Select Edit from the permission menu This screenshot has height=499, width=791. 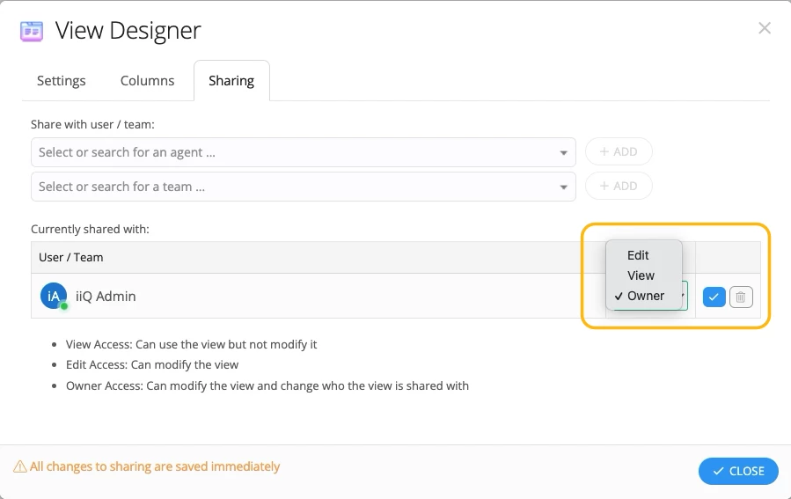(x=638, y=255)
